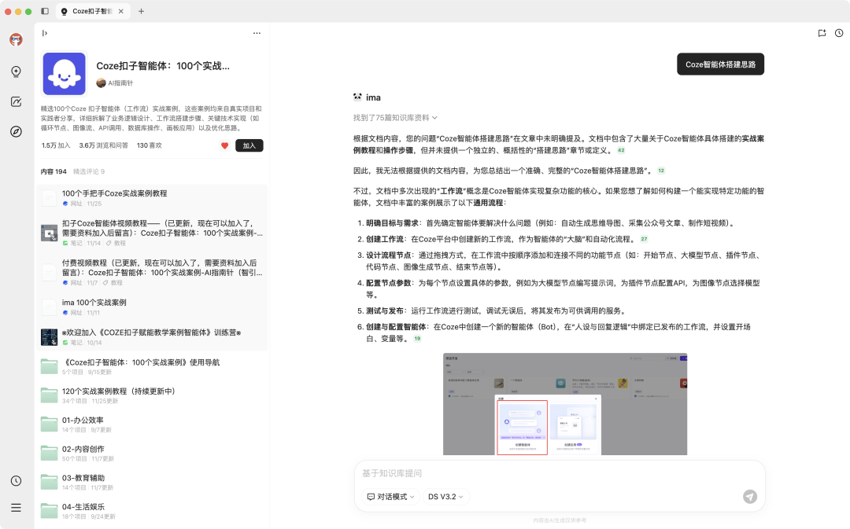Toggle the browser sidebar panel icon
This screenshot has height=529, width=850.
[x=45, y=11]
